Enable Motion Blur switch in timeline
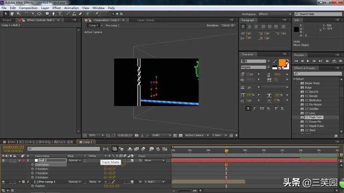344x193 pixels. coord(144,149)
